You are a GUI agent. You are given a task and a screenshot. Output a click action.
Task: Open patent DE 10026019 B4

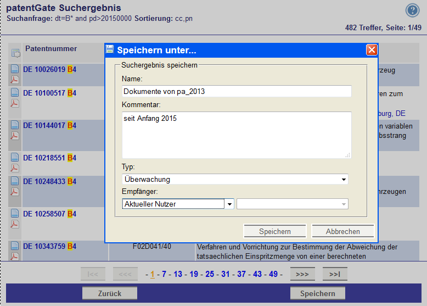[49, 69]
